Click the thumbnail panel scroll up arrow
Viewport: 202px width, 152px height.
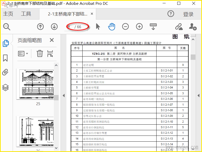click(56, 65)
